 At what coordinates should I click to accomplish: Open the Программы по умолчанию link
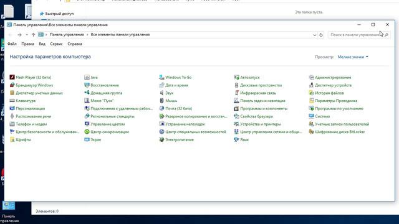[339, 108]
